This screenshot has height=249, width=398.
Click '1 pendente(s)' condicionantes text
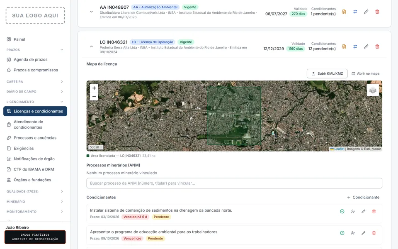point(323,14)
